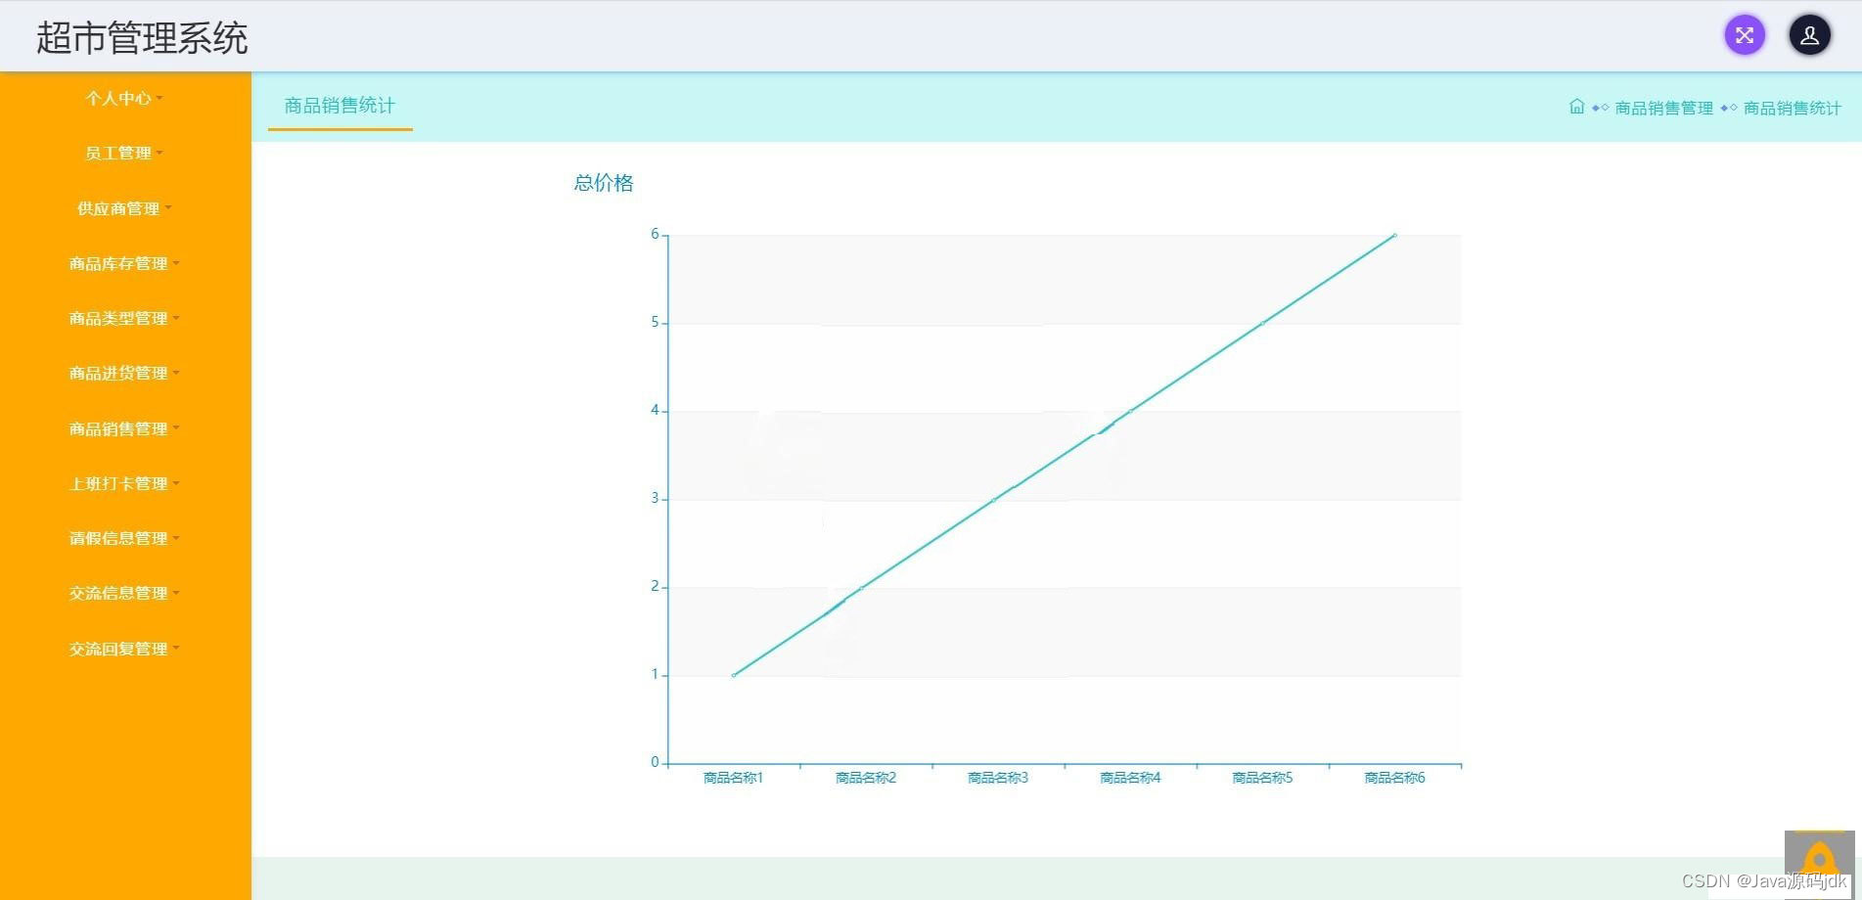The height and width of the screenshot is (900, 1862).
Task: Open the 交流回复管理 sidebar item
Action: tap(125, 649)
